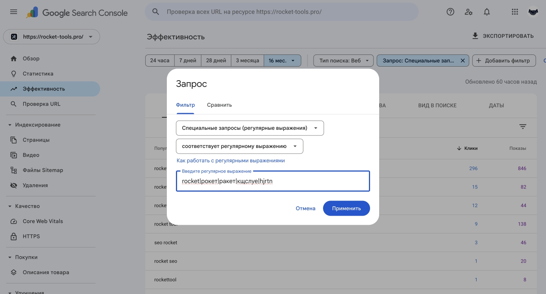Select the Фильтр tab in dialog

coord(185,105)
